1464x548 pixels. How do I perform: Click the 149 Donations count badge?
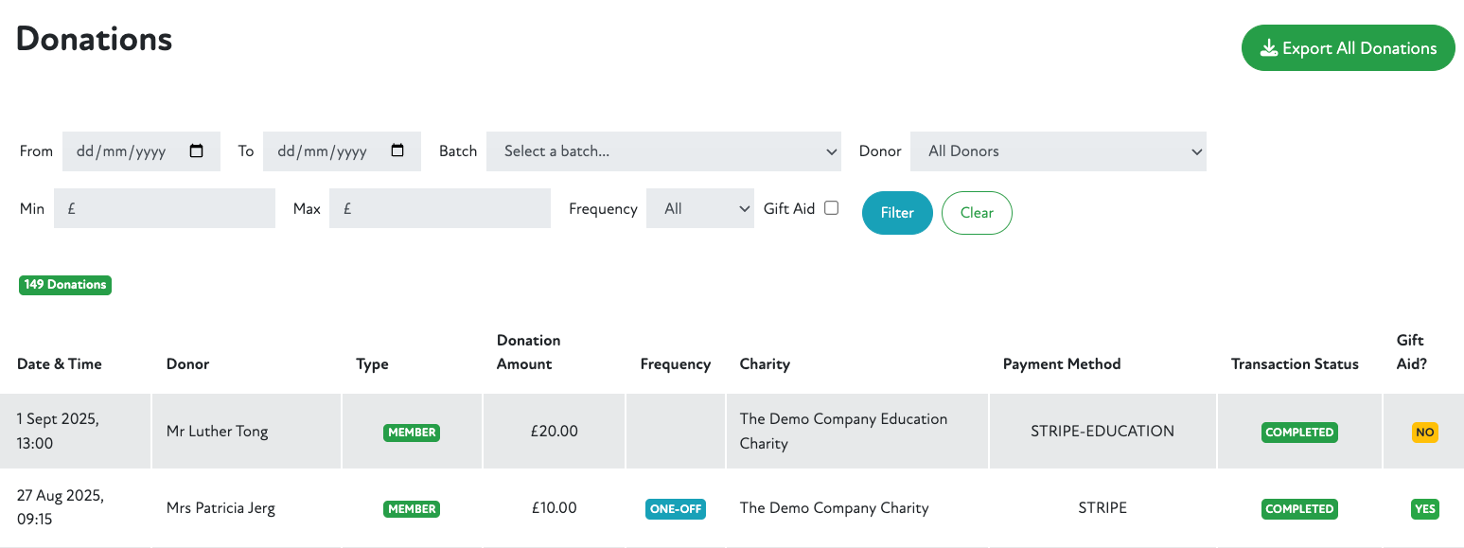tap(65, 285)
